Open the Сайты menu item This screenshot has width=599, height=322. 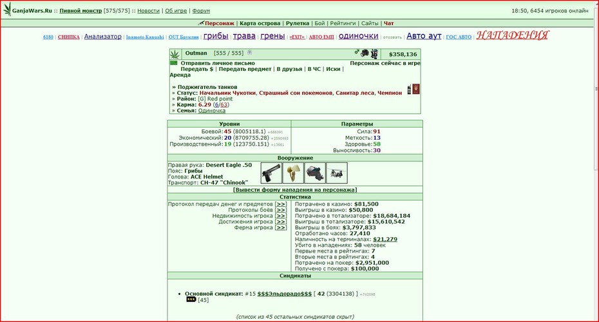pyautogui.click(x=370, y=23)
